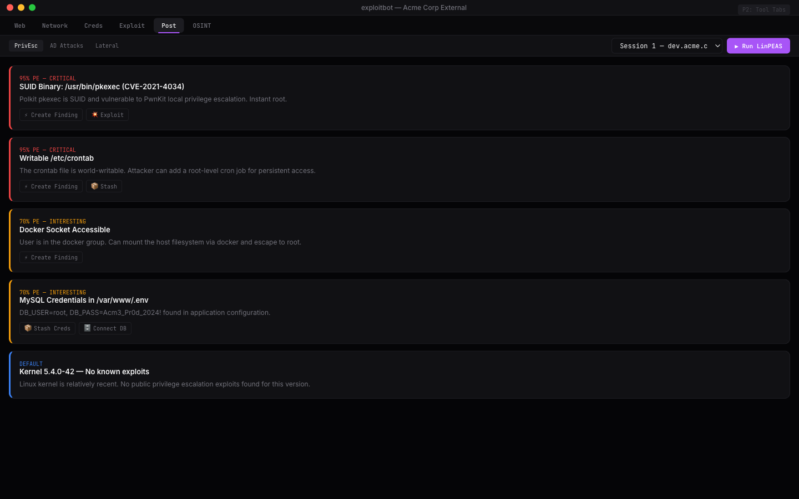
Task: Open the Network tab
Action: [x=55, y=26]
